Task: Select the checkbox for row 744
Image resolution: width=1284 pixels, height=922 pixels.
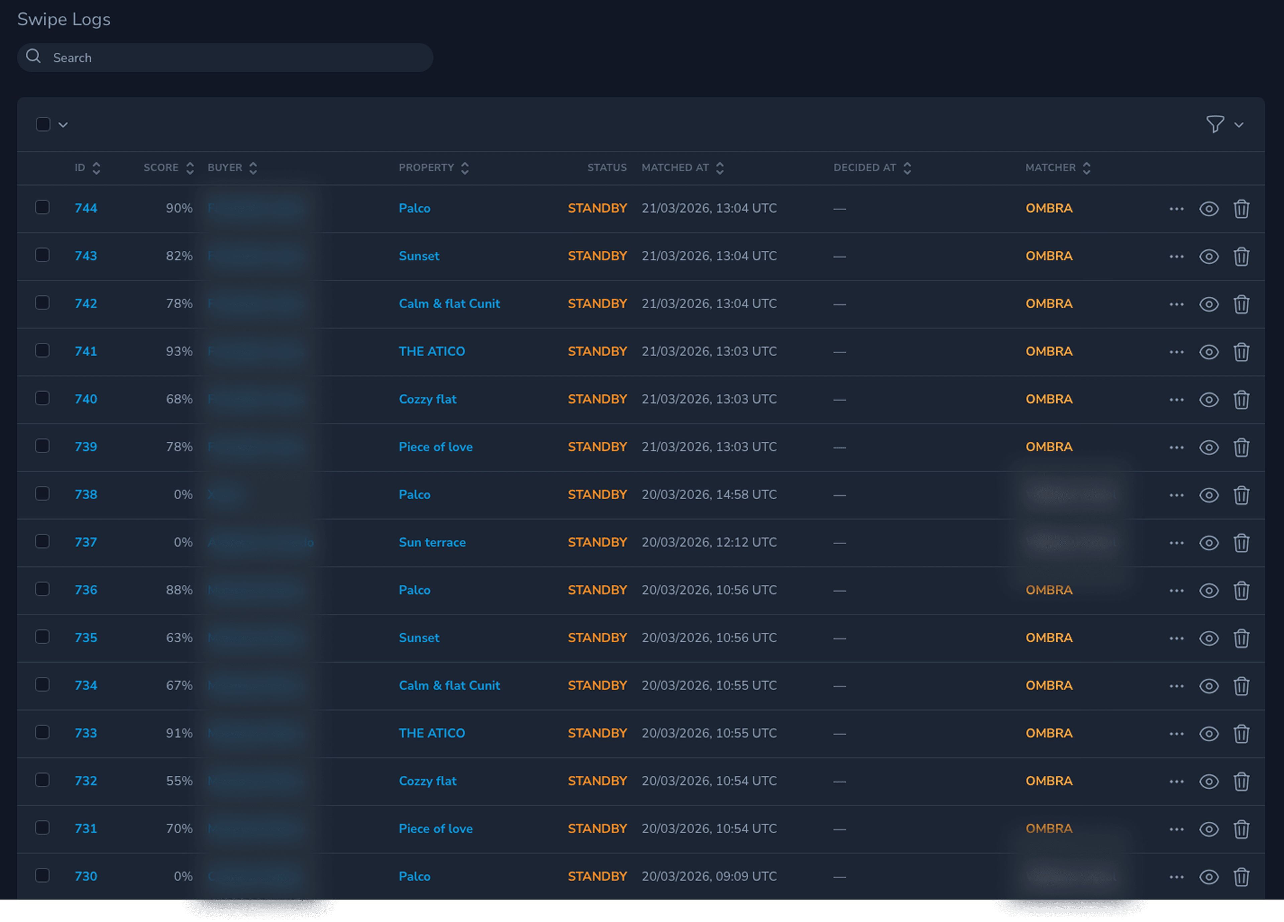Action: (x=42, y=208)
